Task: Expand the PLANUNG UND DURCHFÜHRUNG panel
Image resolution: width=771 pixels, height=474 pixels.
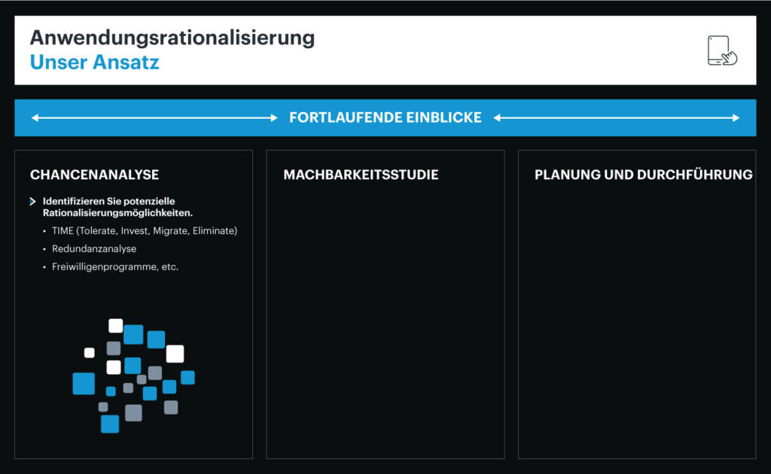Action: [x=643, y=175]
